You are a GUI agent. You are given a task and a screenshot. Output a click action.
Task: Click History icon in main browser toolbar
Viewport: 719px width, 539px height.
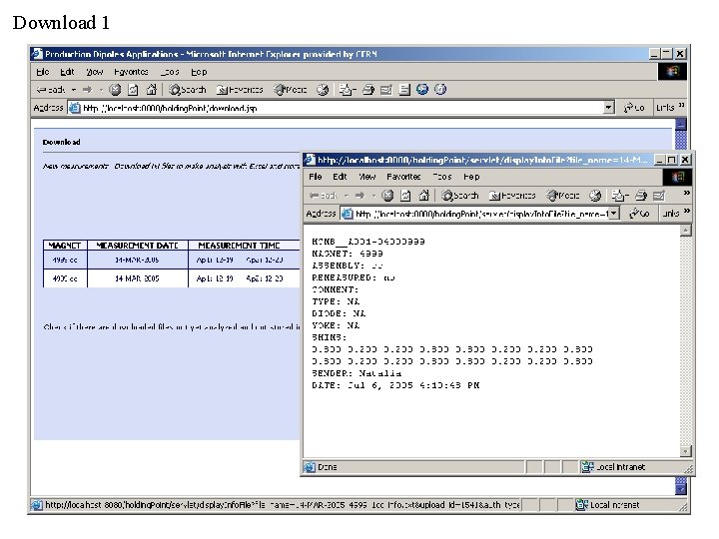[x=323, y=90]
